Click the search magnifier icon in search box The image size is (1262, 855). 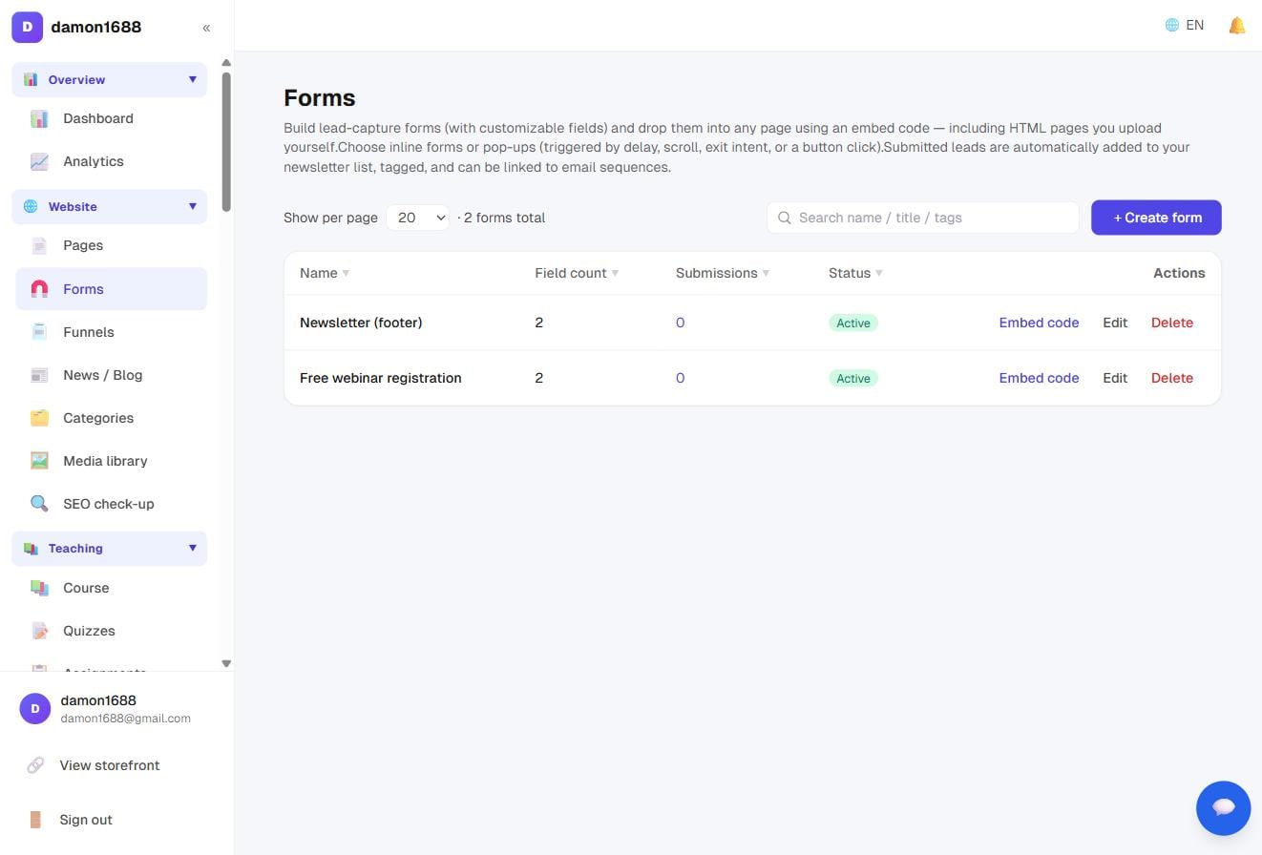(785, 218)
